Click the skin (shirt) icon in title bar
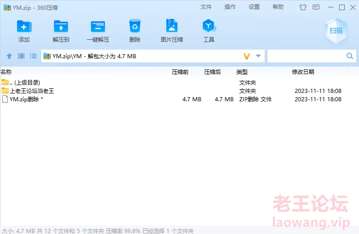The height and width of the screenshot is (234, 359). click(x=303, y=7)
